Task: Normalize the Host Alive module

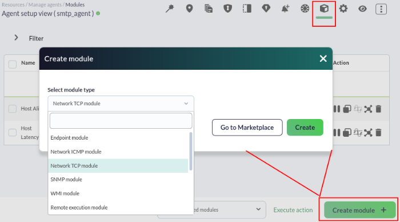Action: click(x=358, y=109)
